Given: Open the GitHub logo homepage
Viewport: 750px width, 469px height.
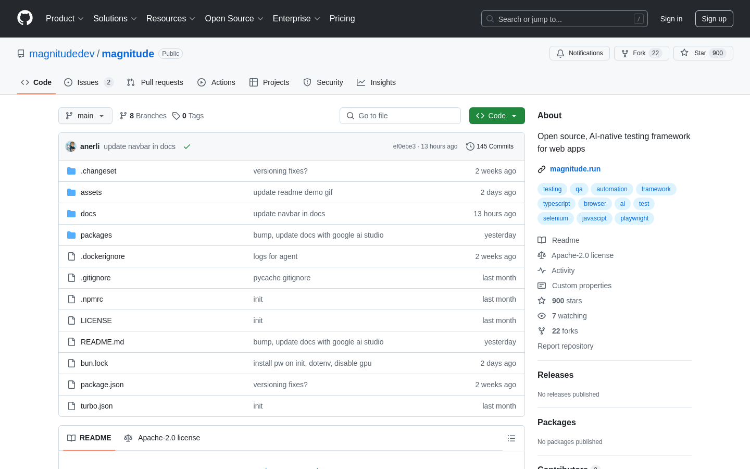Looking at the screenshot, I should click(x=25, y=18).
